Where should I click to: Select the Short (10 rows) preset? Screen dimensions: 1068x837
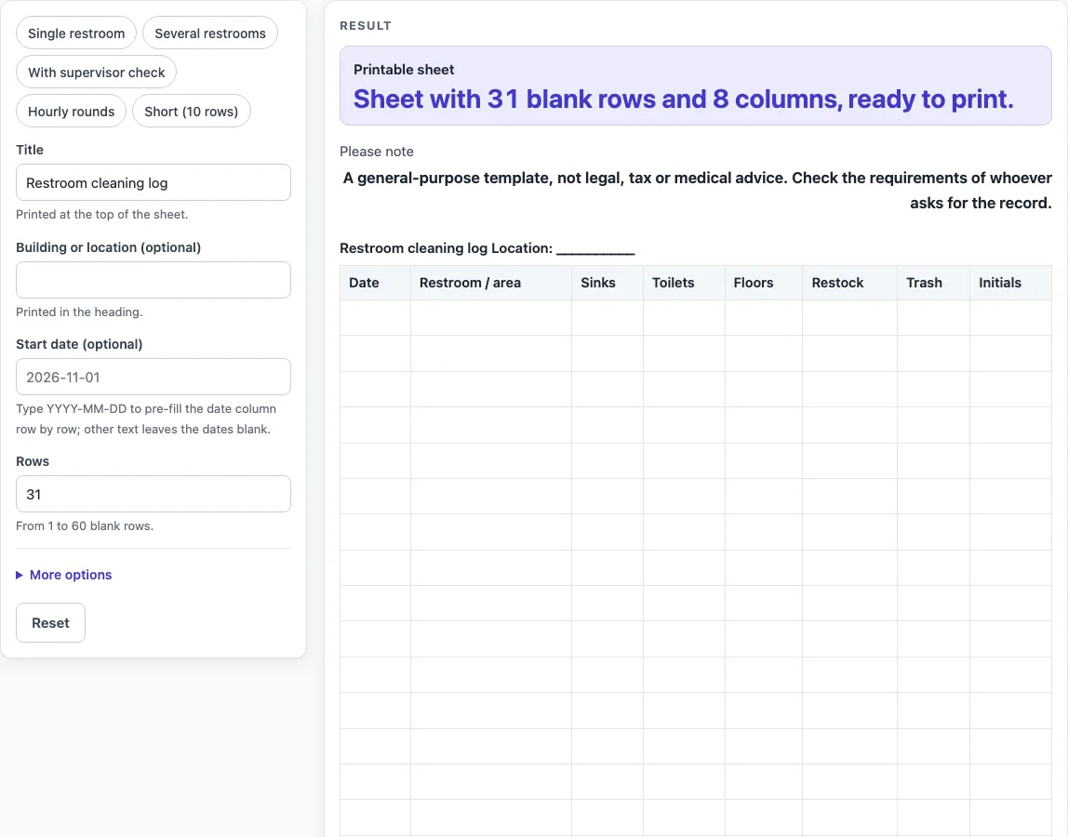pyautogui.click(x=192, y=111)
